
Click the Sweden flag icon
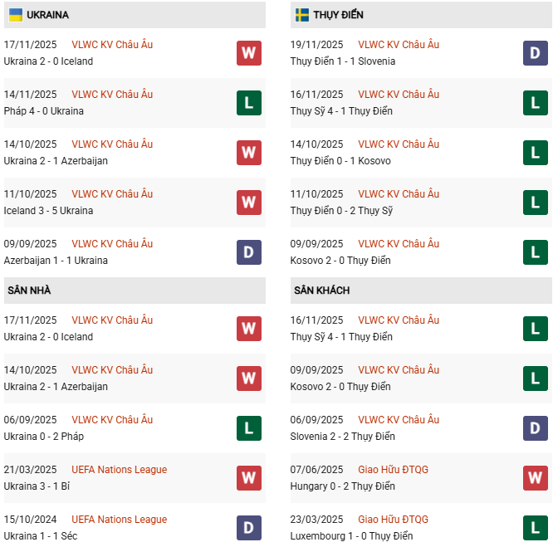pos(302,15)
